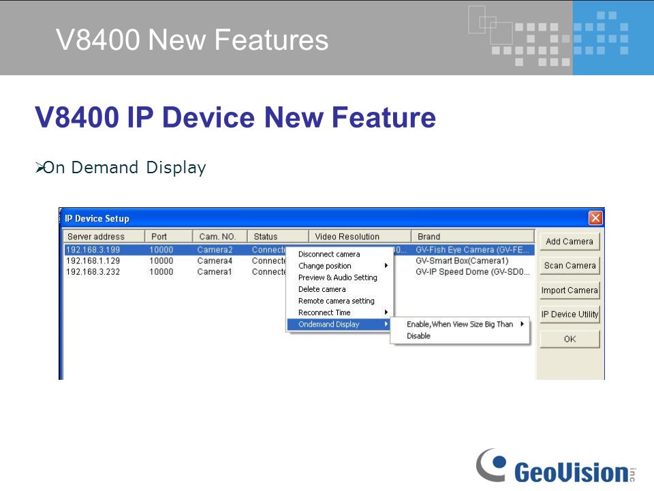Expand the Reconnect Time submenu
654x491 pixels.
click(339, 313)
